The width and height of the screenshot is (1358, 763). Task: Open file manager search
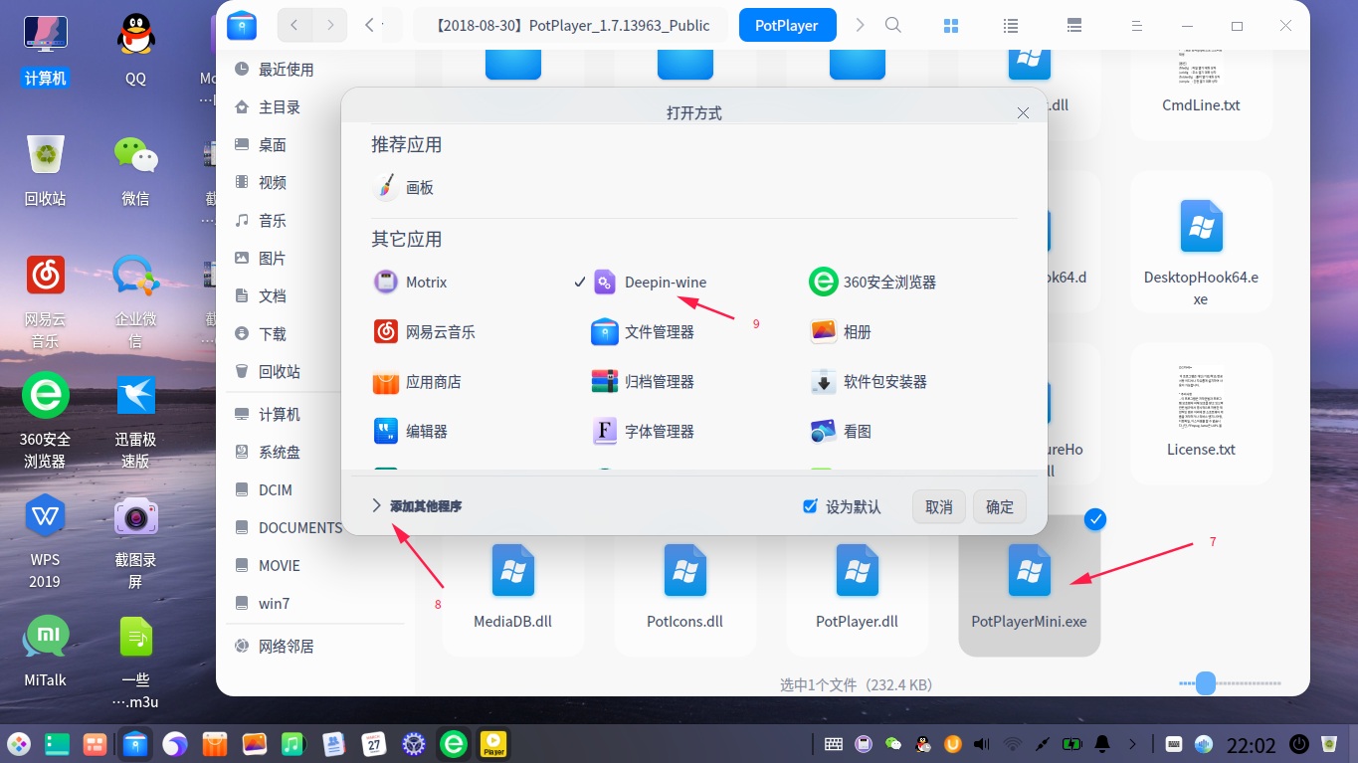893,25
